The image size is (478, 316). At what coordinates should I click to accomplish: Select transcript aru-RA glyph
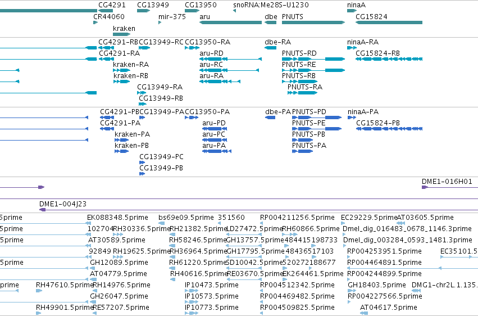point(220,82)
